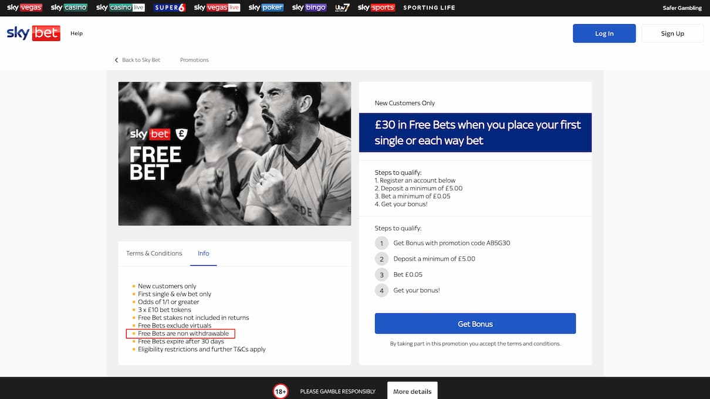Click 'New customers only' bullet text

point(167,286)
